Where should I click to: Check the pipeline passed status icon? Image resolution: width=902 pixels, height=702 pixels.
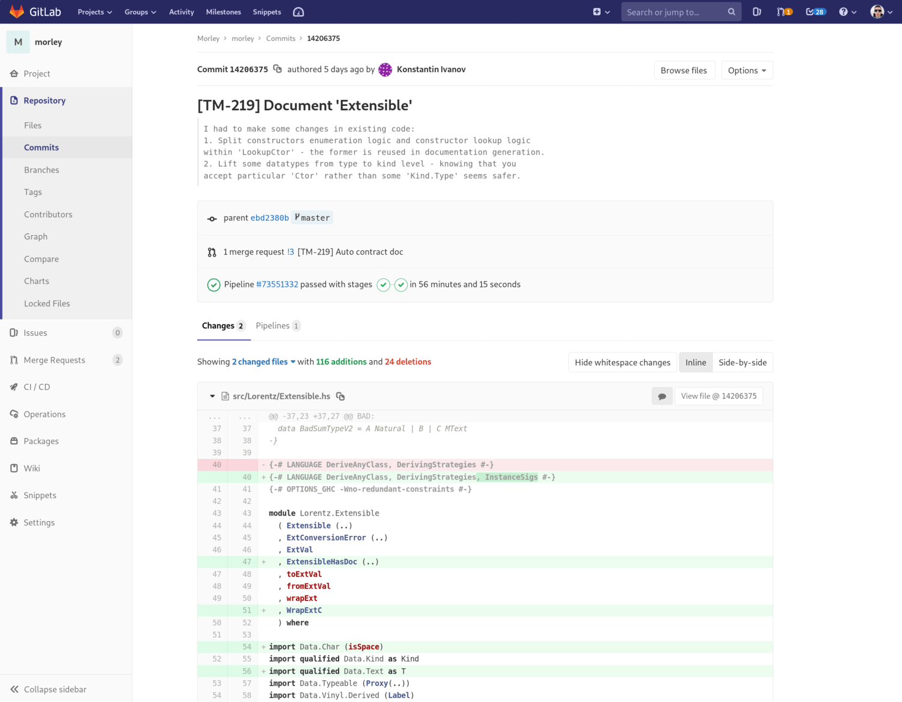pyautogui.click(x=213, y=285)
